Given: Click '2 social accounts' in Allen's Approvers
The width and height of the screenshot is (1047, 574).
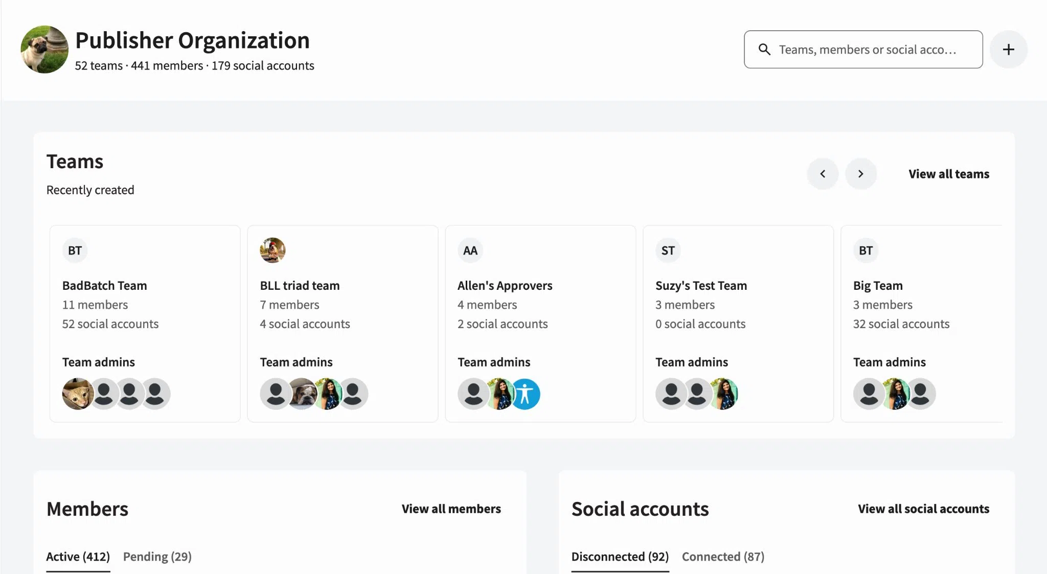Looking at the screenshot, I should pos(503,324).
